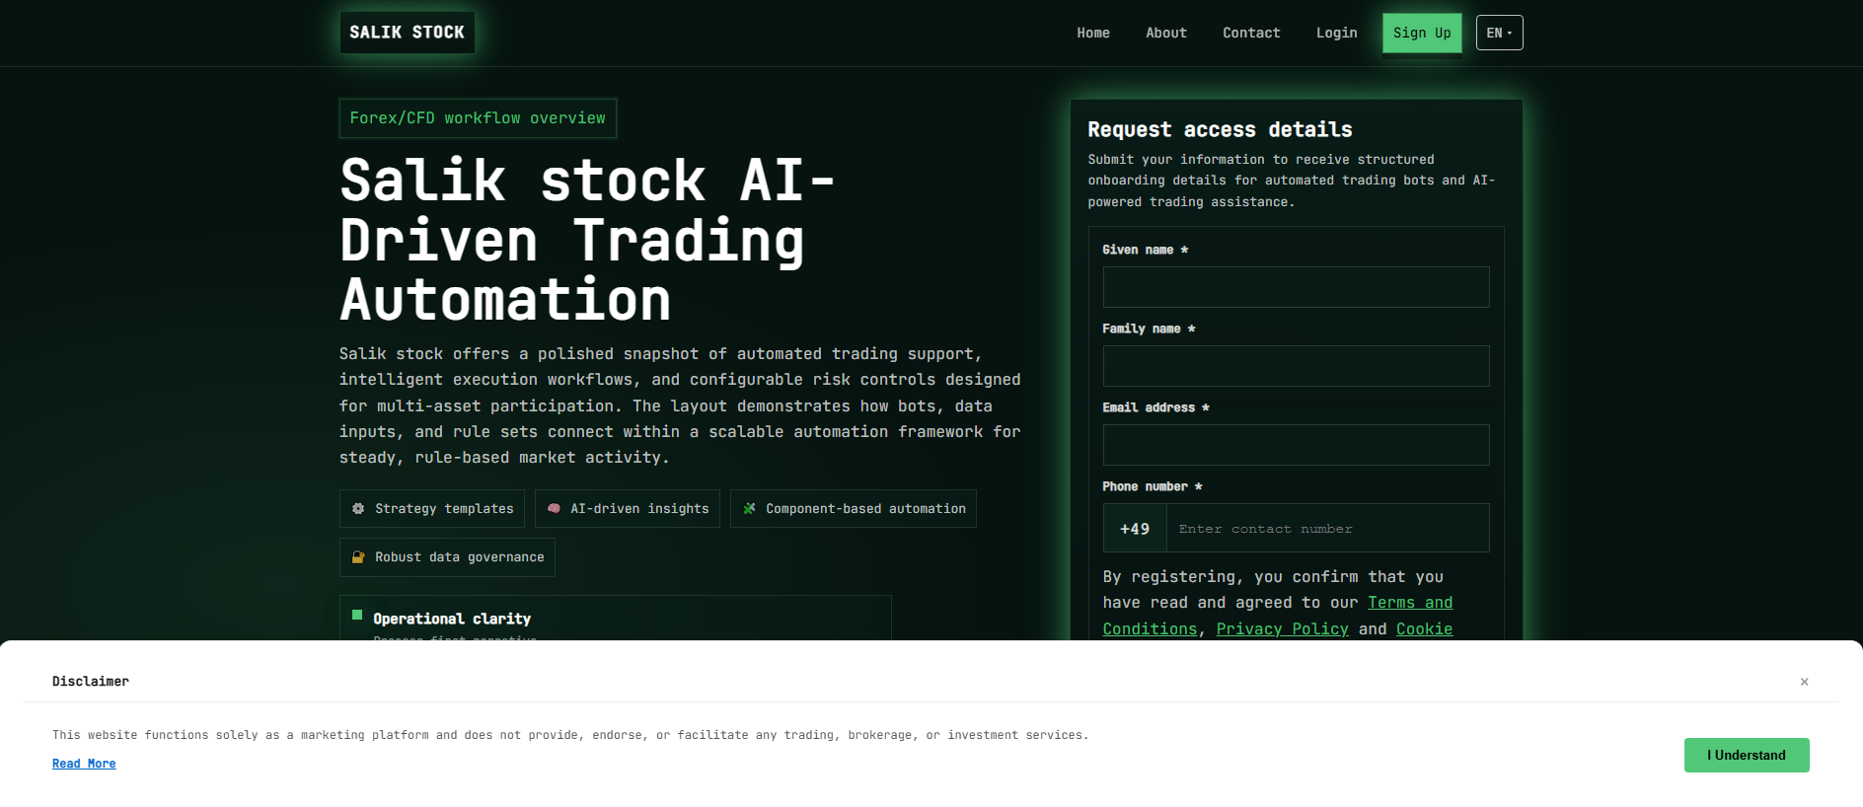The width and height of the screenshot is (1863, 807).
Task: Click the gear icon beside Strategy templates
Action: (x=358, y=509)
